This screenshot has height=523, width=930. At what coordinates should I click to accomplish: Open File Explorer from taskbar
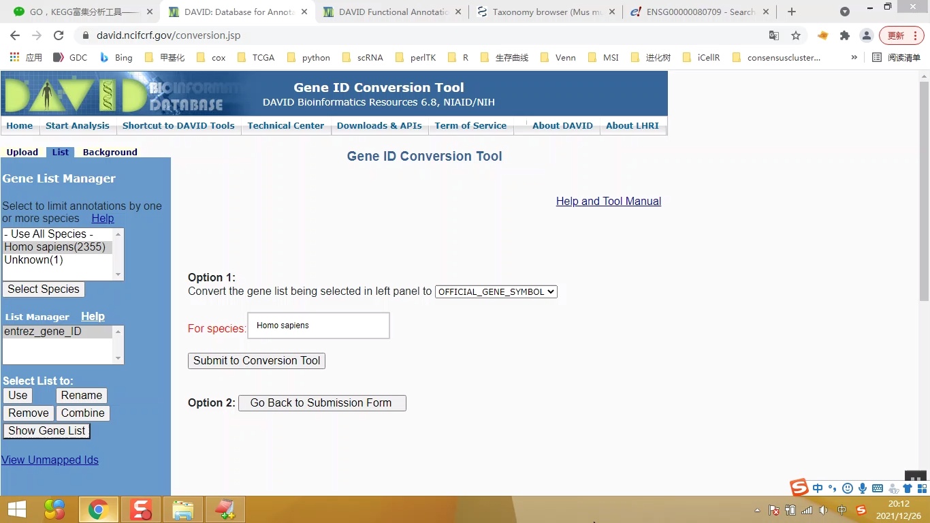(182, 509)
